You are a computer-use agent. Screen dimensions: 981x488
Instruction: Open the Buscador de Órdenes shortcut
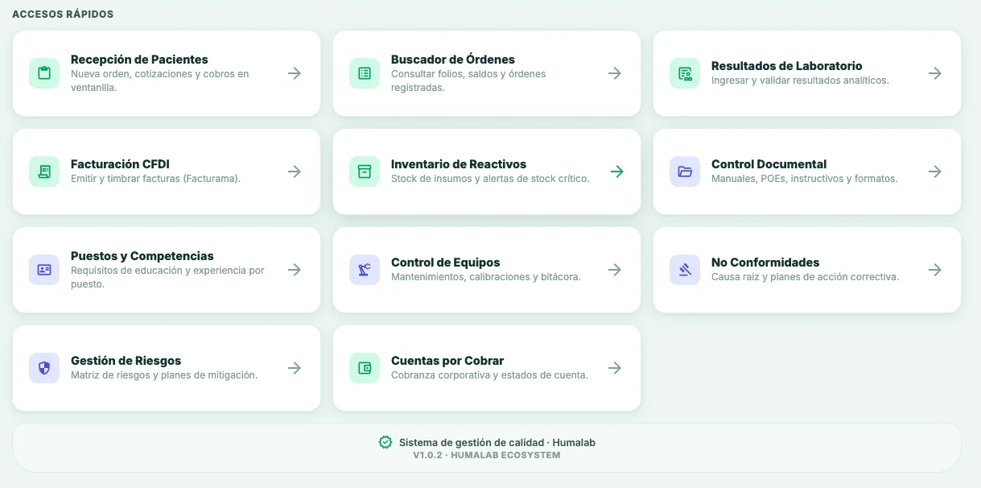487,73
